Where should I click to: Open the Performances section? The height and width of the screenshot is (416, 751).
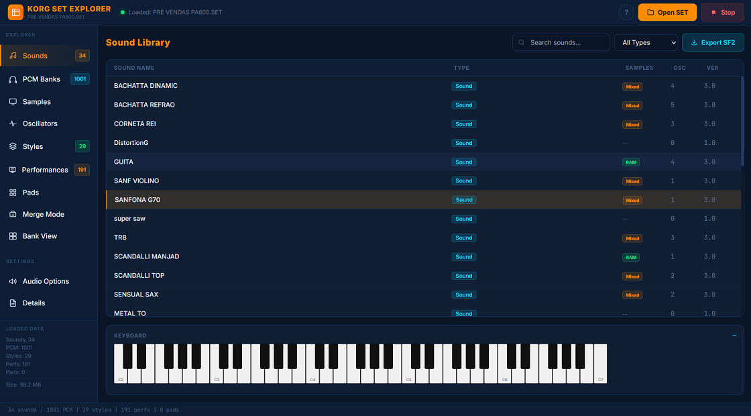tap(48, 170)
